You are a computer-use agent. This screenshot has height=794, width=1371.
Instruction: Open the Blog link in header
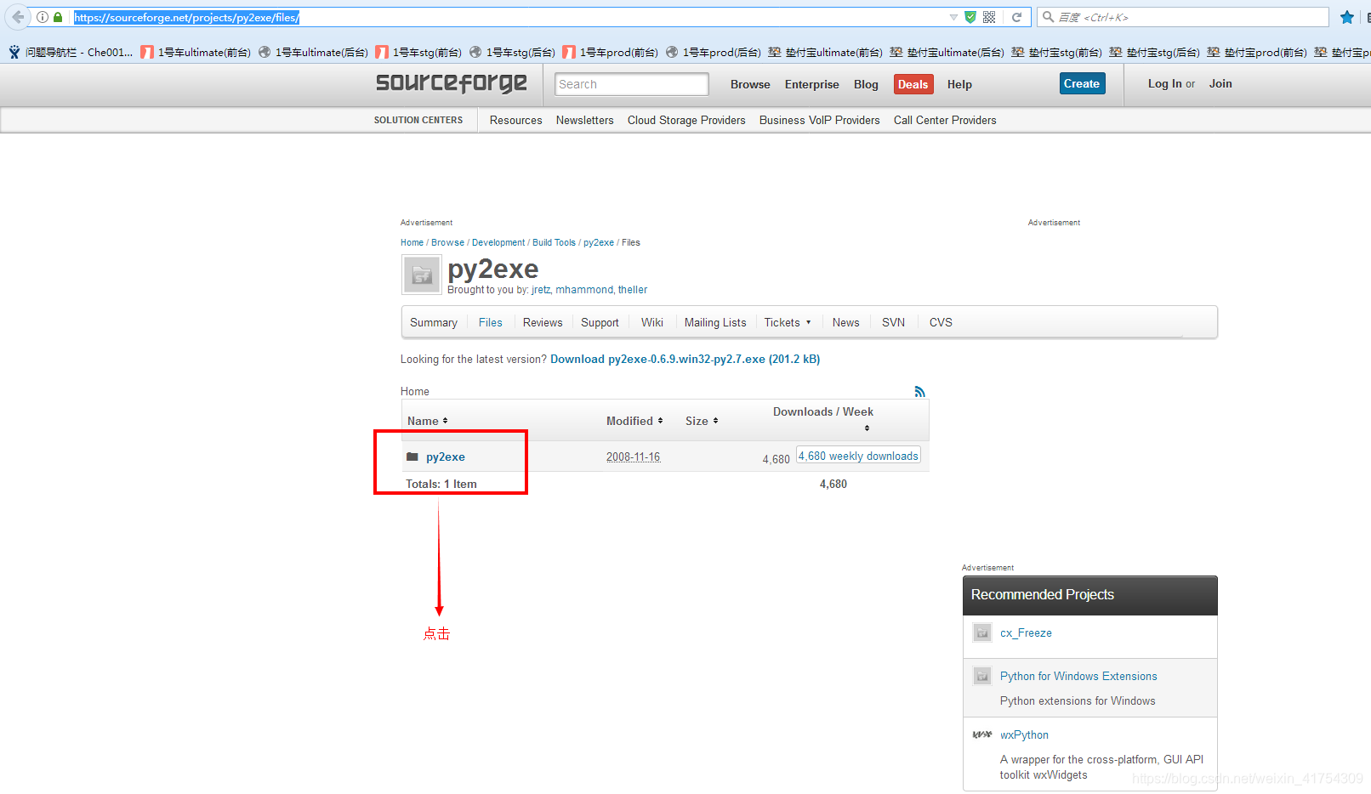866,84
